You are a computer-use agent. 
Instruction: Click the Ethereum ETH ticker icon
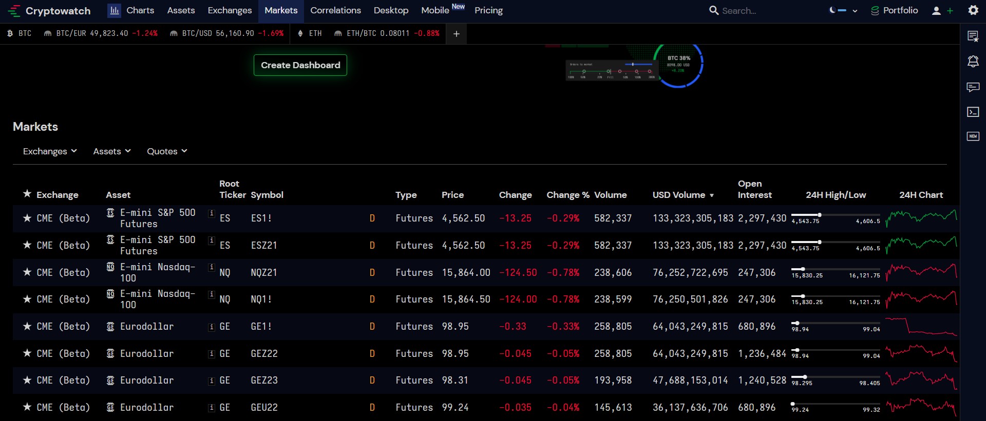tap(300, 33)
